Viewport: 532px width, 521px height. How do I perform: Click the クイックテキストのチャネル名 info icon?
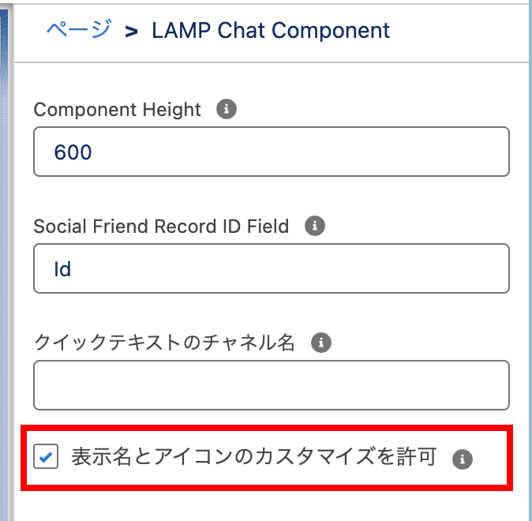tap(320, 343)
